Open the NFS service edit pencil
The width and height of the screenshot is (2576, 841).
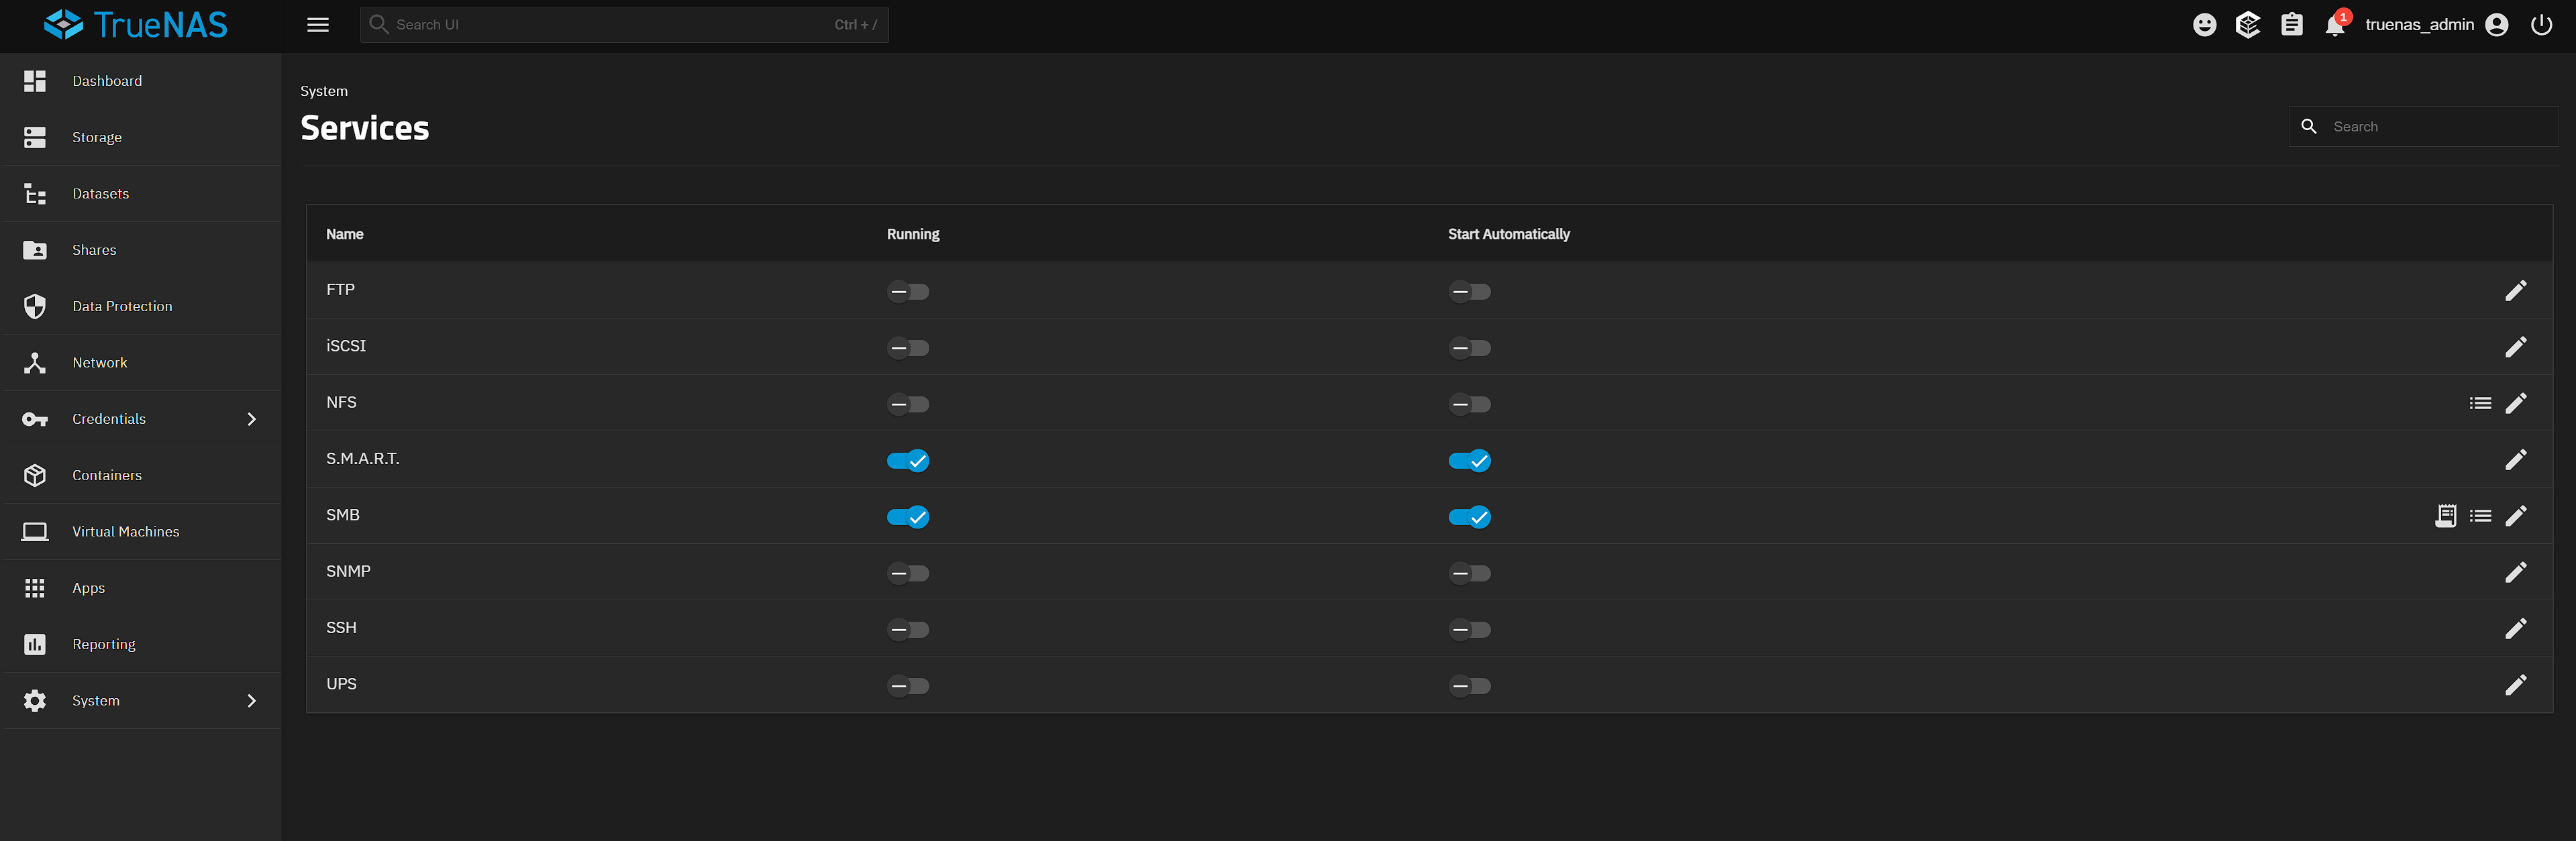tap(2515, 403)
